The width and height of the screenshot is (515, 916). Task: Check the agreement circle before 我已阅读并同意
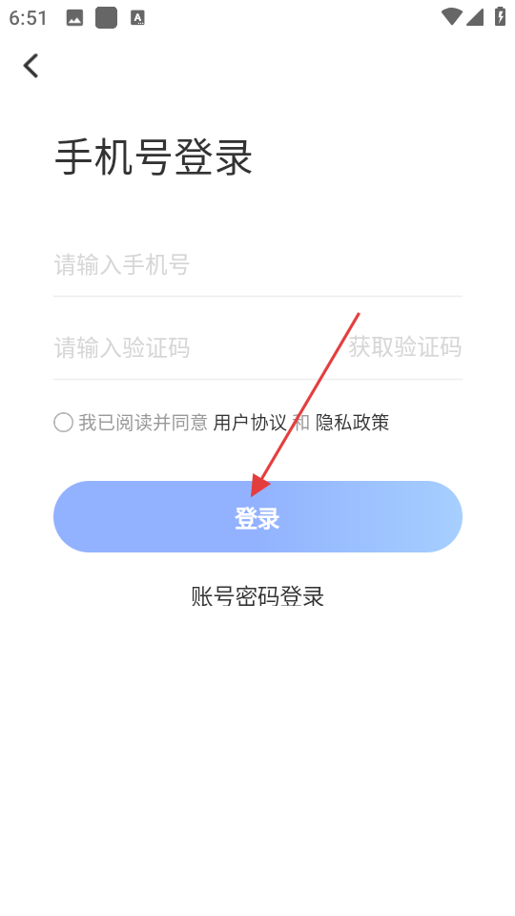(63, 423)
